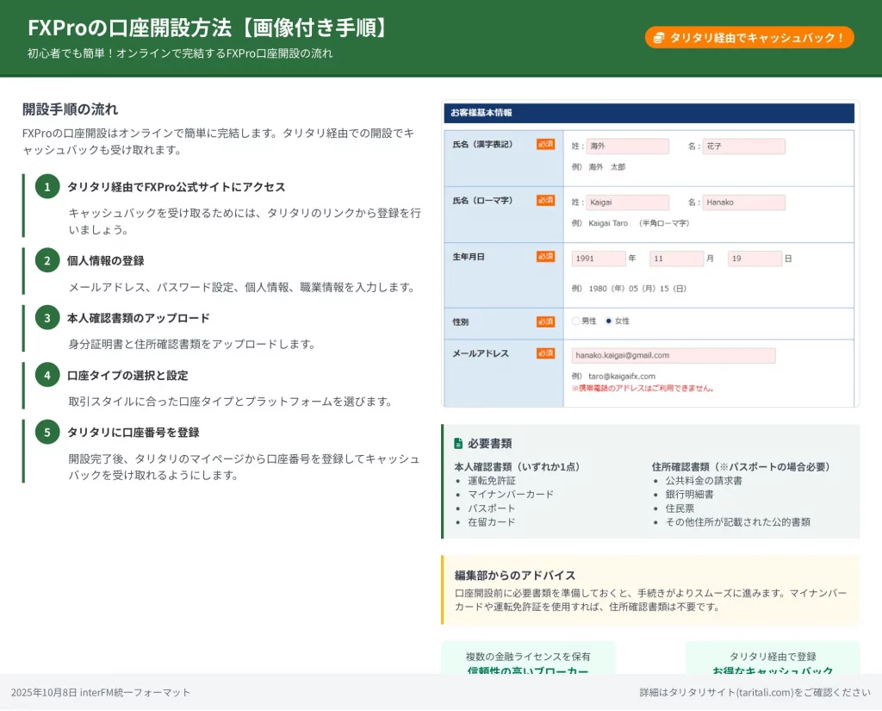
Task: Click the お客様基本情報 form header bar
Action: pyautogui.click(x=649, y=113)
